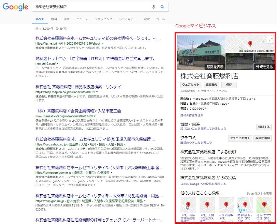Image resolution: width=277 pixels, height=224 pixels.
Task: Start voice search with the microphone icon
Action: pyautogui.click(x=154, y=7)
